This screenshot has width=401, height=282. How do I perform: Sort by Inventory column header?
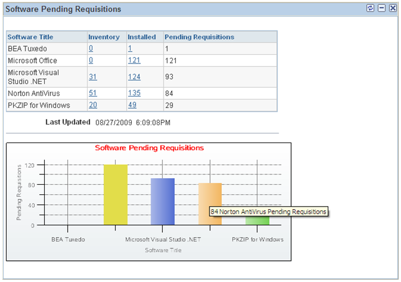[104, 37]
